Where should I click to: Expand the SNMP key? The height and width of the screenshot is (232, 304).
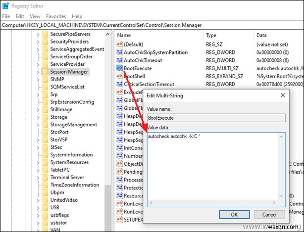click(x=38, y=80)
